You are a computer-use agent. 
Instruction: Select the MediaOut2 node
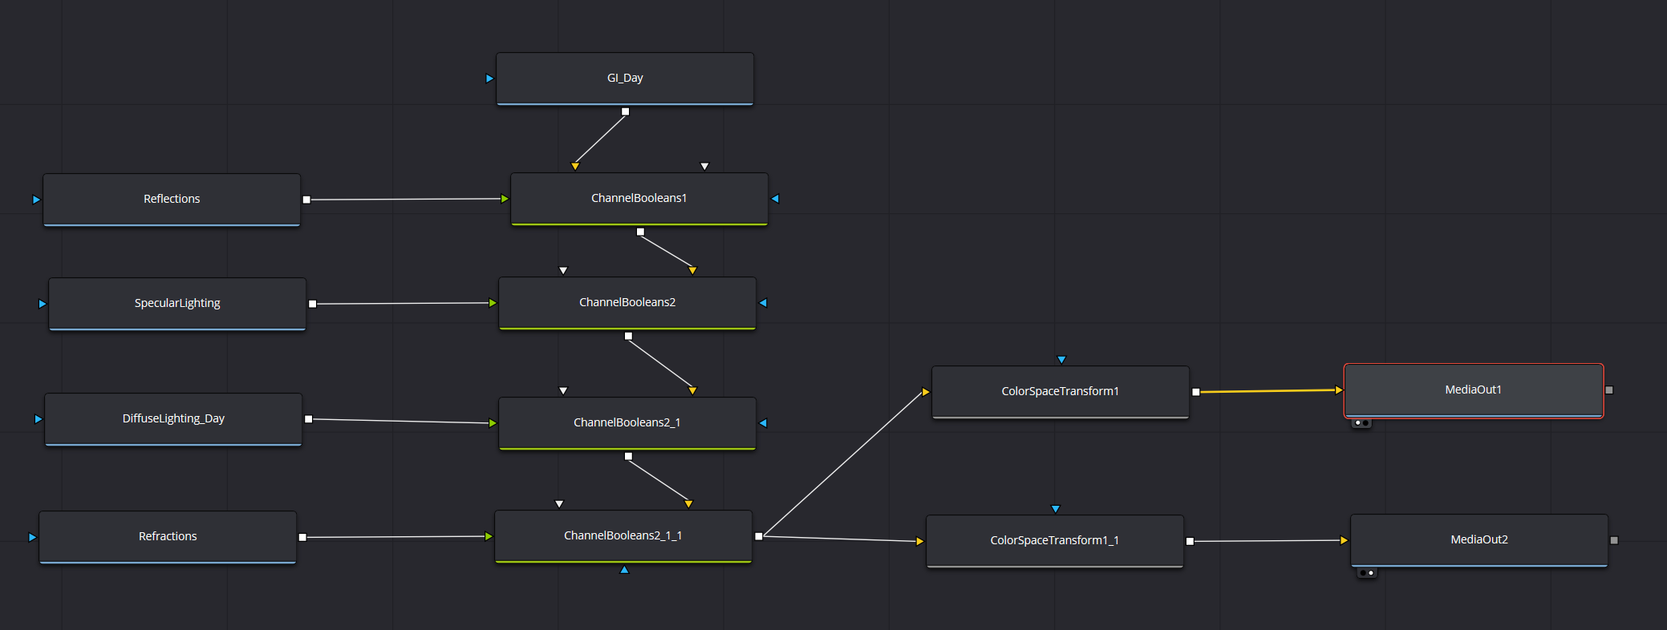pos(1479,540)
